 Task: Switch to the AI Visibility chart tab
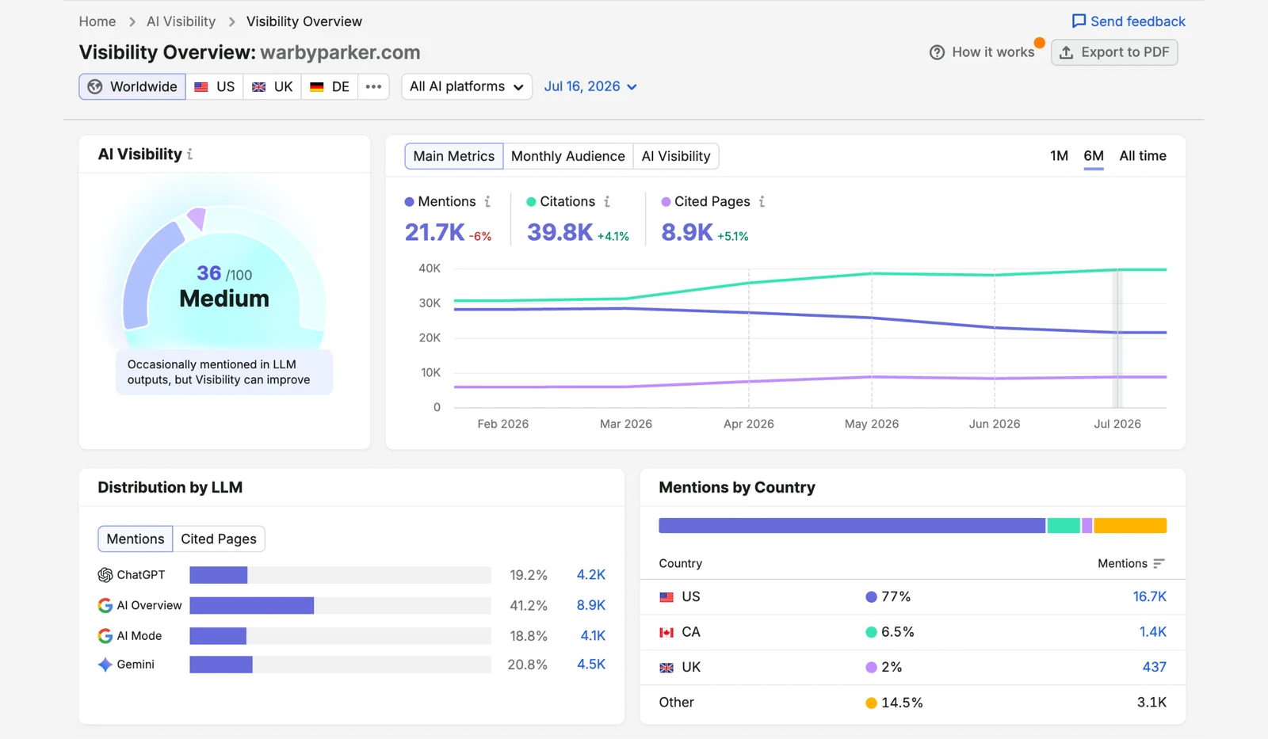pos(676,156)
